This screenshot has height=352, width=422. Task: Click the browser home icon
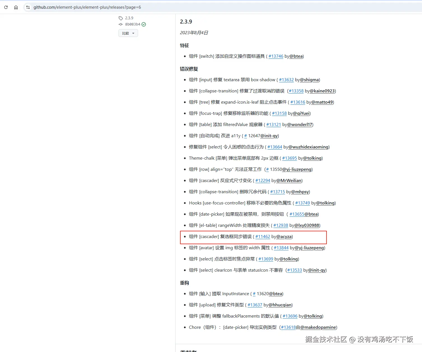(x=16, y=7)
